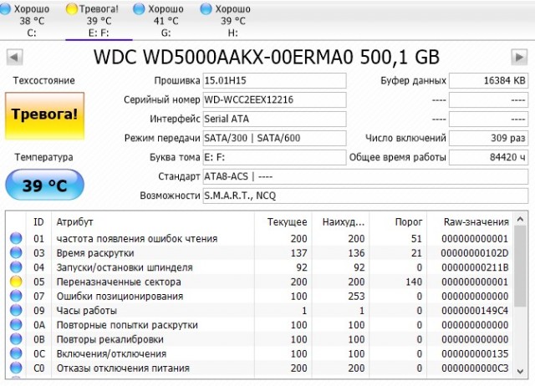Select row 'Включения/отключения'
This screenshot has width=535, height=386.
coord(259,353)
